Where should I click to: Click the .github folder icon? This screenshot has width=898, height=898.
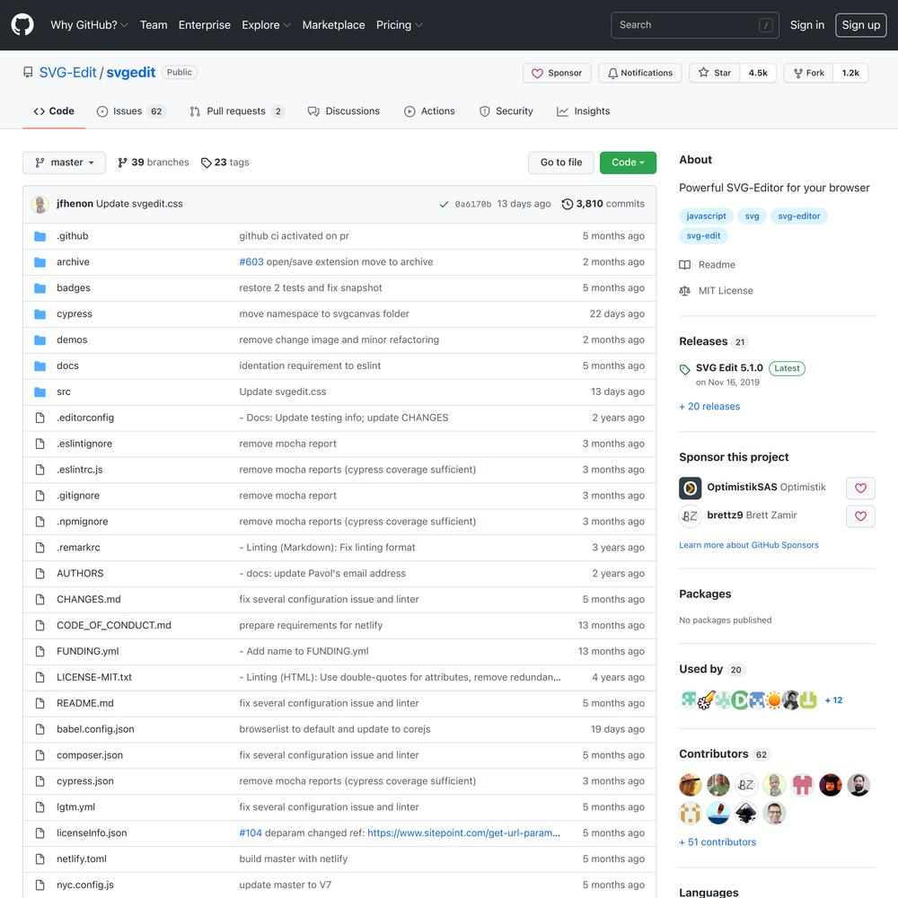pos(40,236)
